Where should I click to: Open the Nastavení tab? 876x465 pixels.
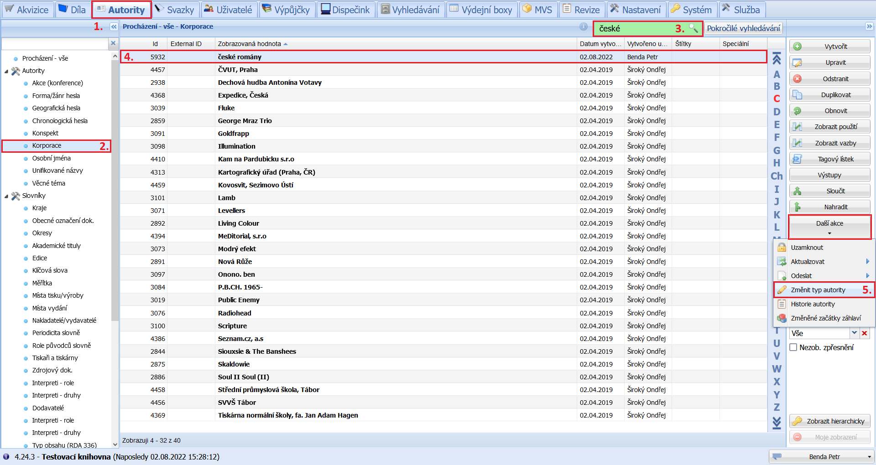[x=636, y=10]
